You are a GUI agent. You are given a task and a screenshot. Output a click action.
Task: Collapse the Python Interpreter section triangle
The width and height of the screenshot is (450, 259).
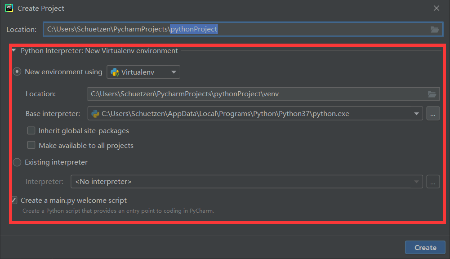14,50
